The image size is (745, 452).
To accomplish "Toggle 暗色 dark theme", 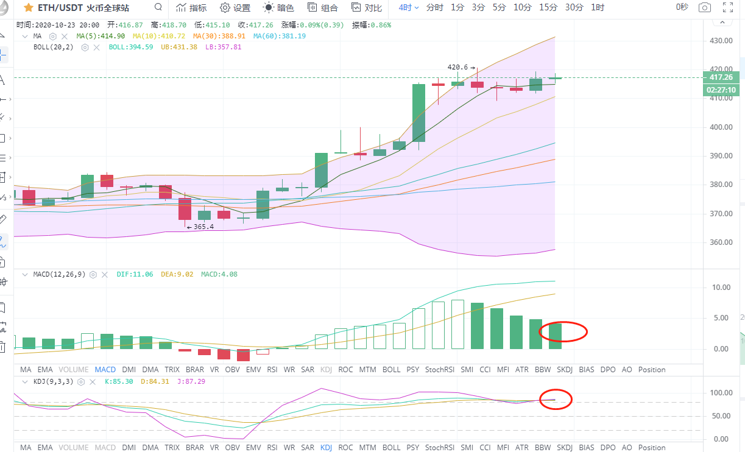I will tap(278, 8).
